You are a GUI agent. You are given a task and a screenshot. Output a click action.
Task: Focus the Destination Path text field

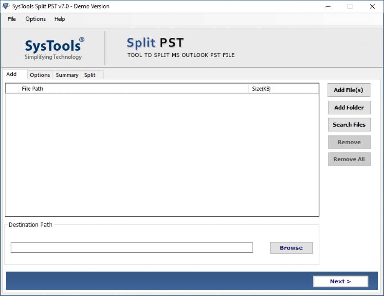coord(132,247)
